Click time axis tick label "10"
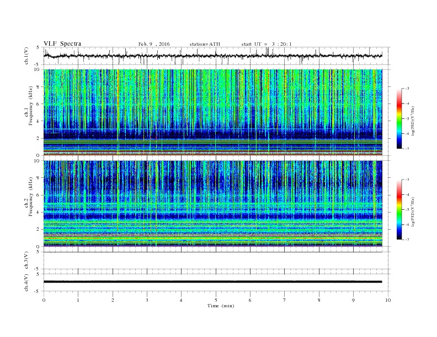This screenshot has width=437, height=337. point(388,300)
